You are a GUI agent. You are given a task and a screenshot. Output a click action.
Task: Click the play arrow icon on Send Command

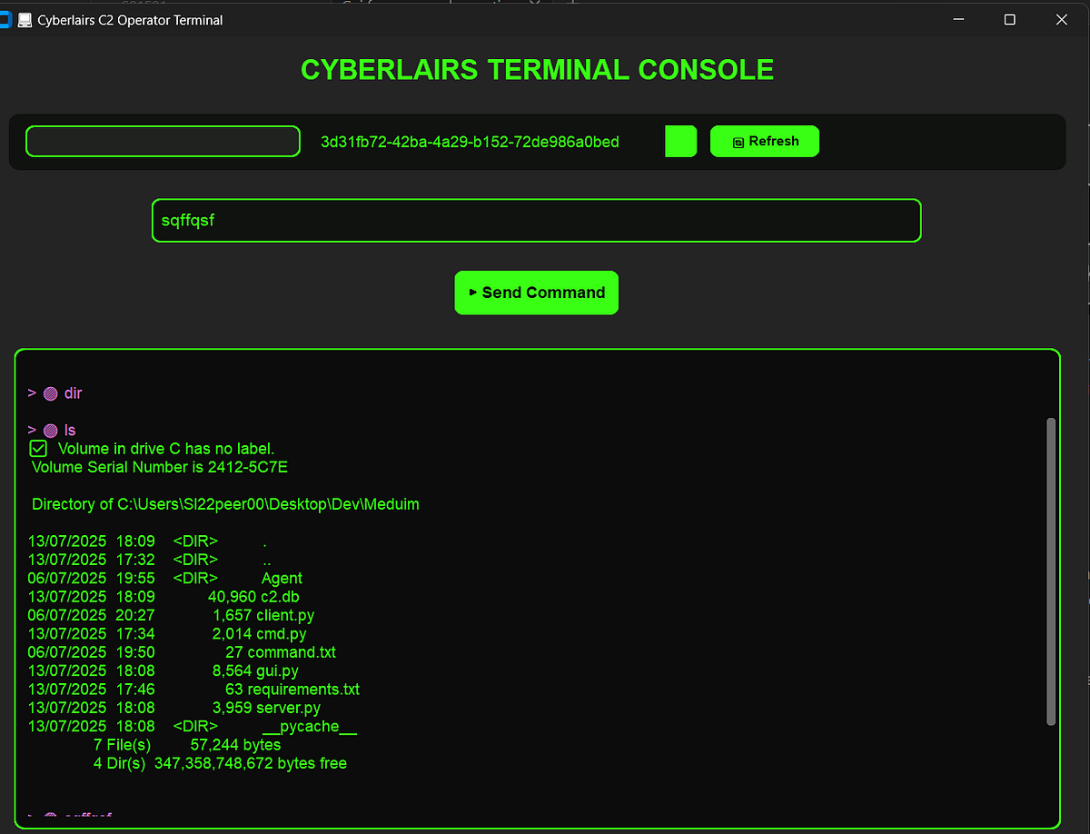pyautogui.click(x=472, y=292)
